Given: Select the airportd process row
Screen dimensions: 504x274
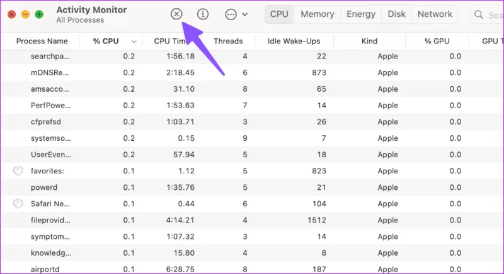Looking at the screenshot, I should tap(252, 268).
